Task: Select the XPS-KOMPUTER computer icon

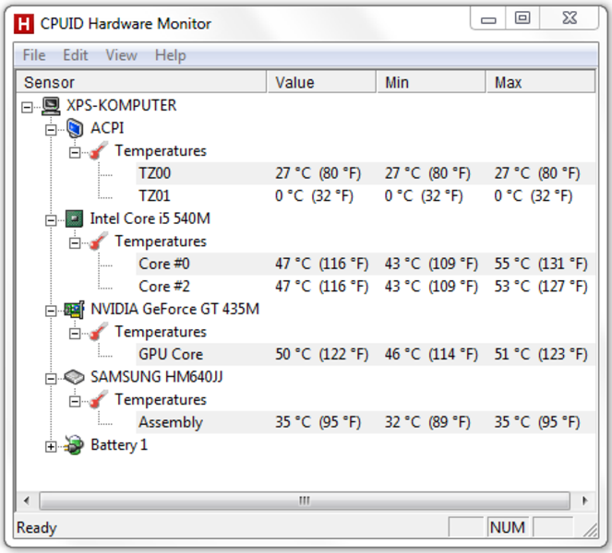Action: [x=51, y=106]
